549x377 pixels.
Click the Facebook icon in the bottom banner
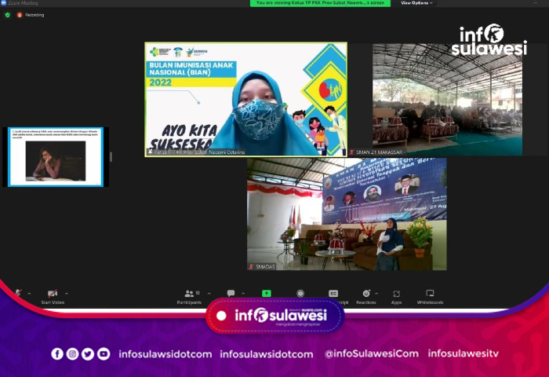[x=57, y=354]
